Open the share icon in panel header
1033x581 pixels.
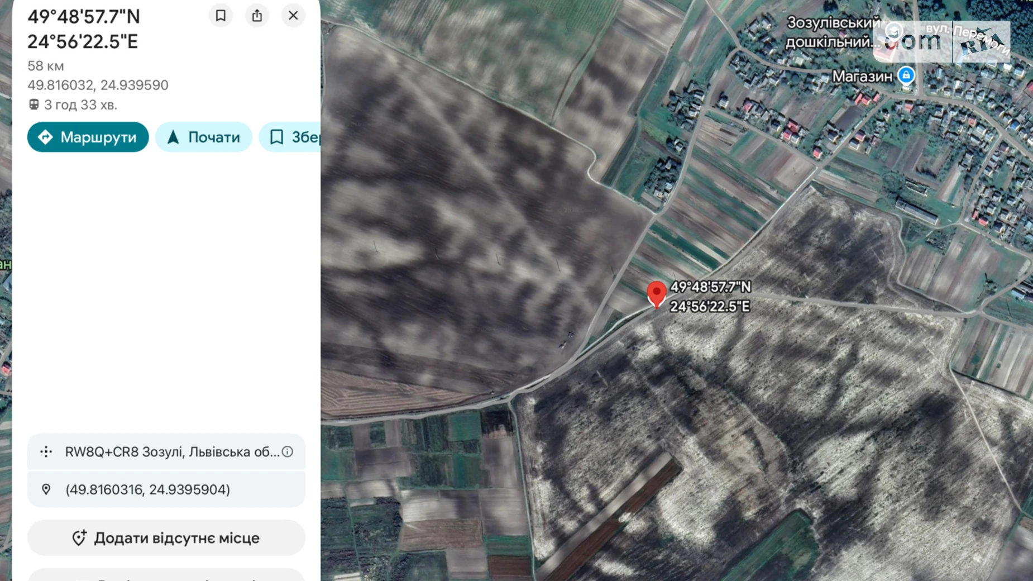(x=257, y=16)
